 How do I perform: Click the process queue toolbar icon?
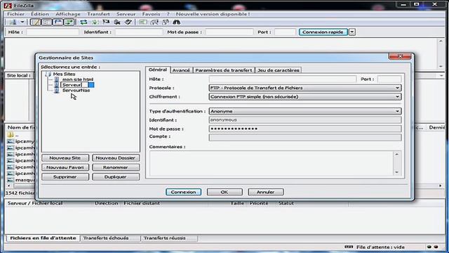[x=95, y=22]
